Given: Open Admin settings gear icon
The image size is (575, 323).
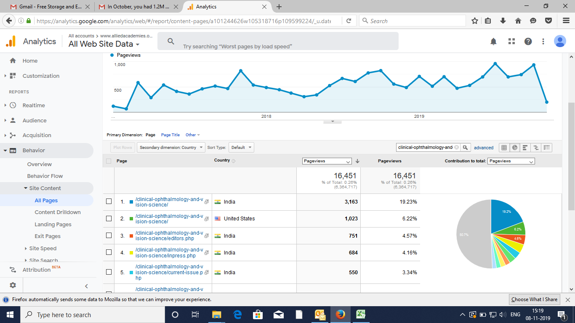Looking at the screenshot, I should pyautogui.click(x=13, y=285).
